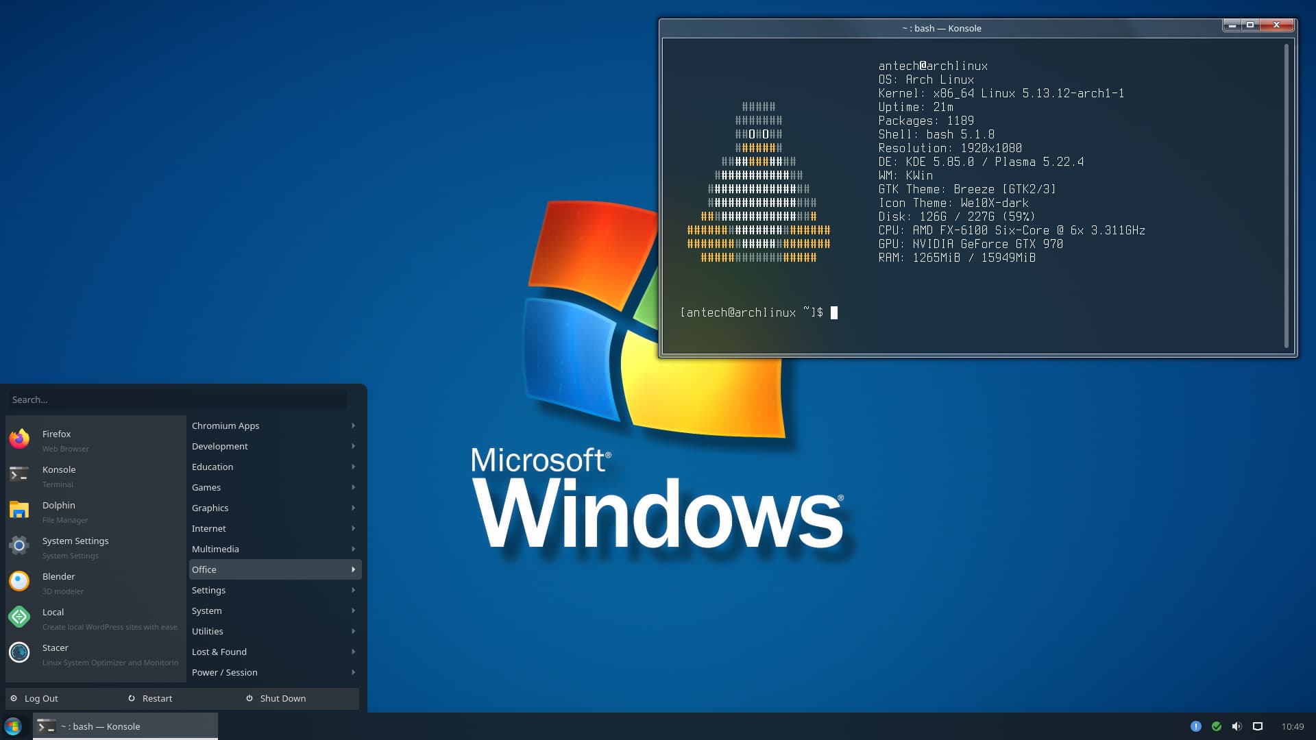Viewport: 1316px width, 740px height.
Task: Click the Blender app name text
Action: pyautogui.click(x=59, y=576)
